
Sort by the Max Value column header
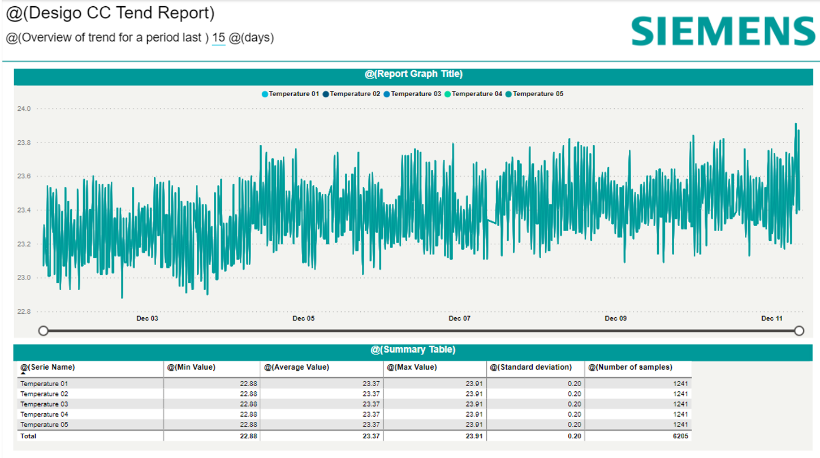[x=412, y=368]
